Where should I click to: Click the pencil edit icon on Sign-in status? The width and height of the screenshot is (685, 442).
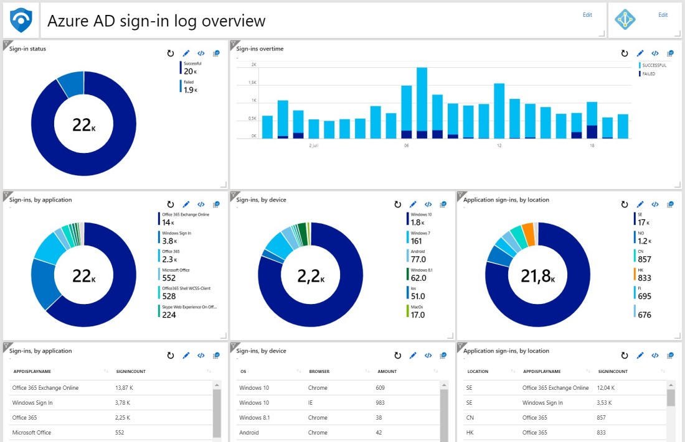pos(186,53)
